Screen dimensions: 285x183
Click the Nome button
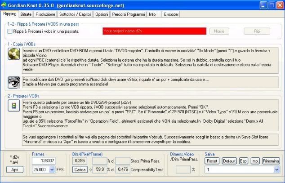pyautogui.click(x=219, y=31)
